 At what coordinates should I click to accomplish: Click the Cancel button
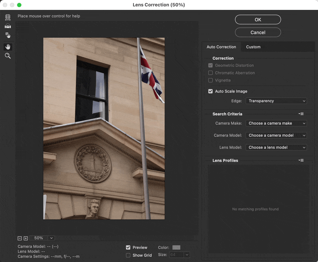[x=258, y=33]
